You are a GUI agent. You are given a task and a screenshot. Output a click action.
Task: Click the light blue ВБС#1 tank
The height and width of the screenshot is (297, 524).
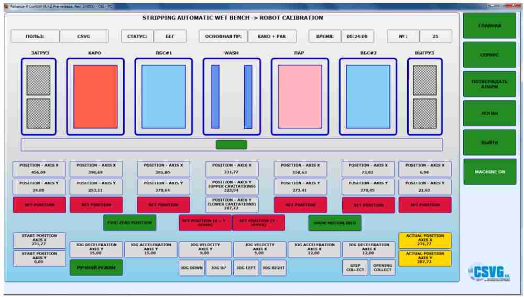point(163,96)
